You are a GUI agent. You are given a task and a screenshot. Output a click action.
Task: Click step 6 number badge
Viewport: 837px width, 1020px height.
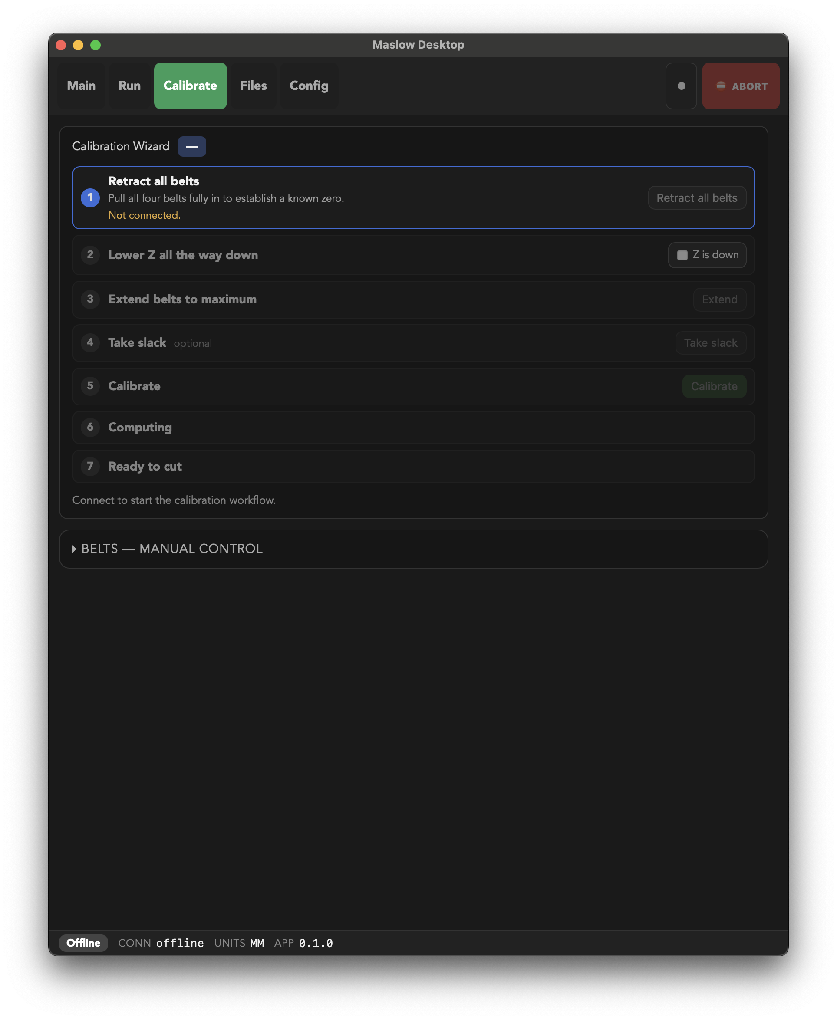point(90,427)
